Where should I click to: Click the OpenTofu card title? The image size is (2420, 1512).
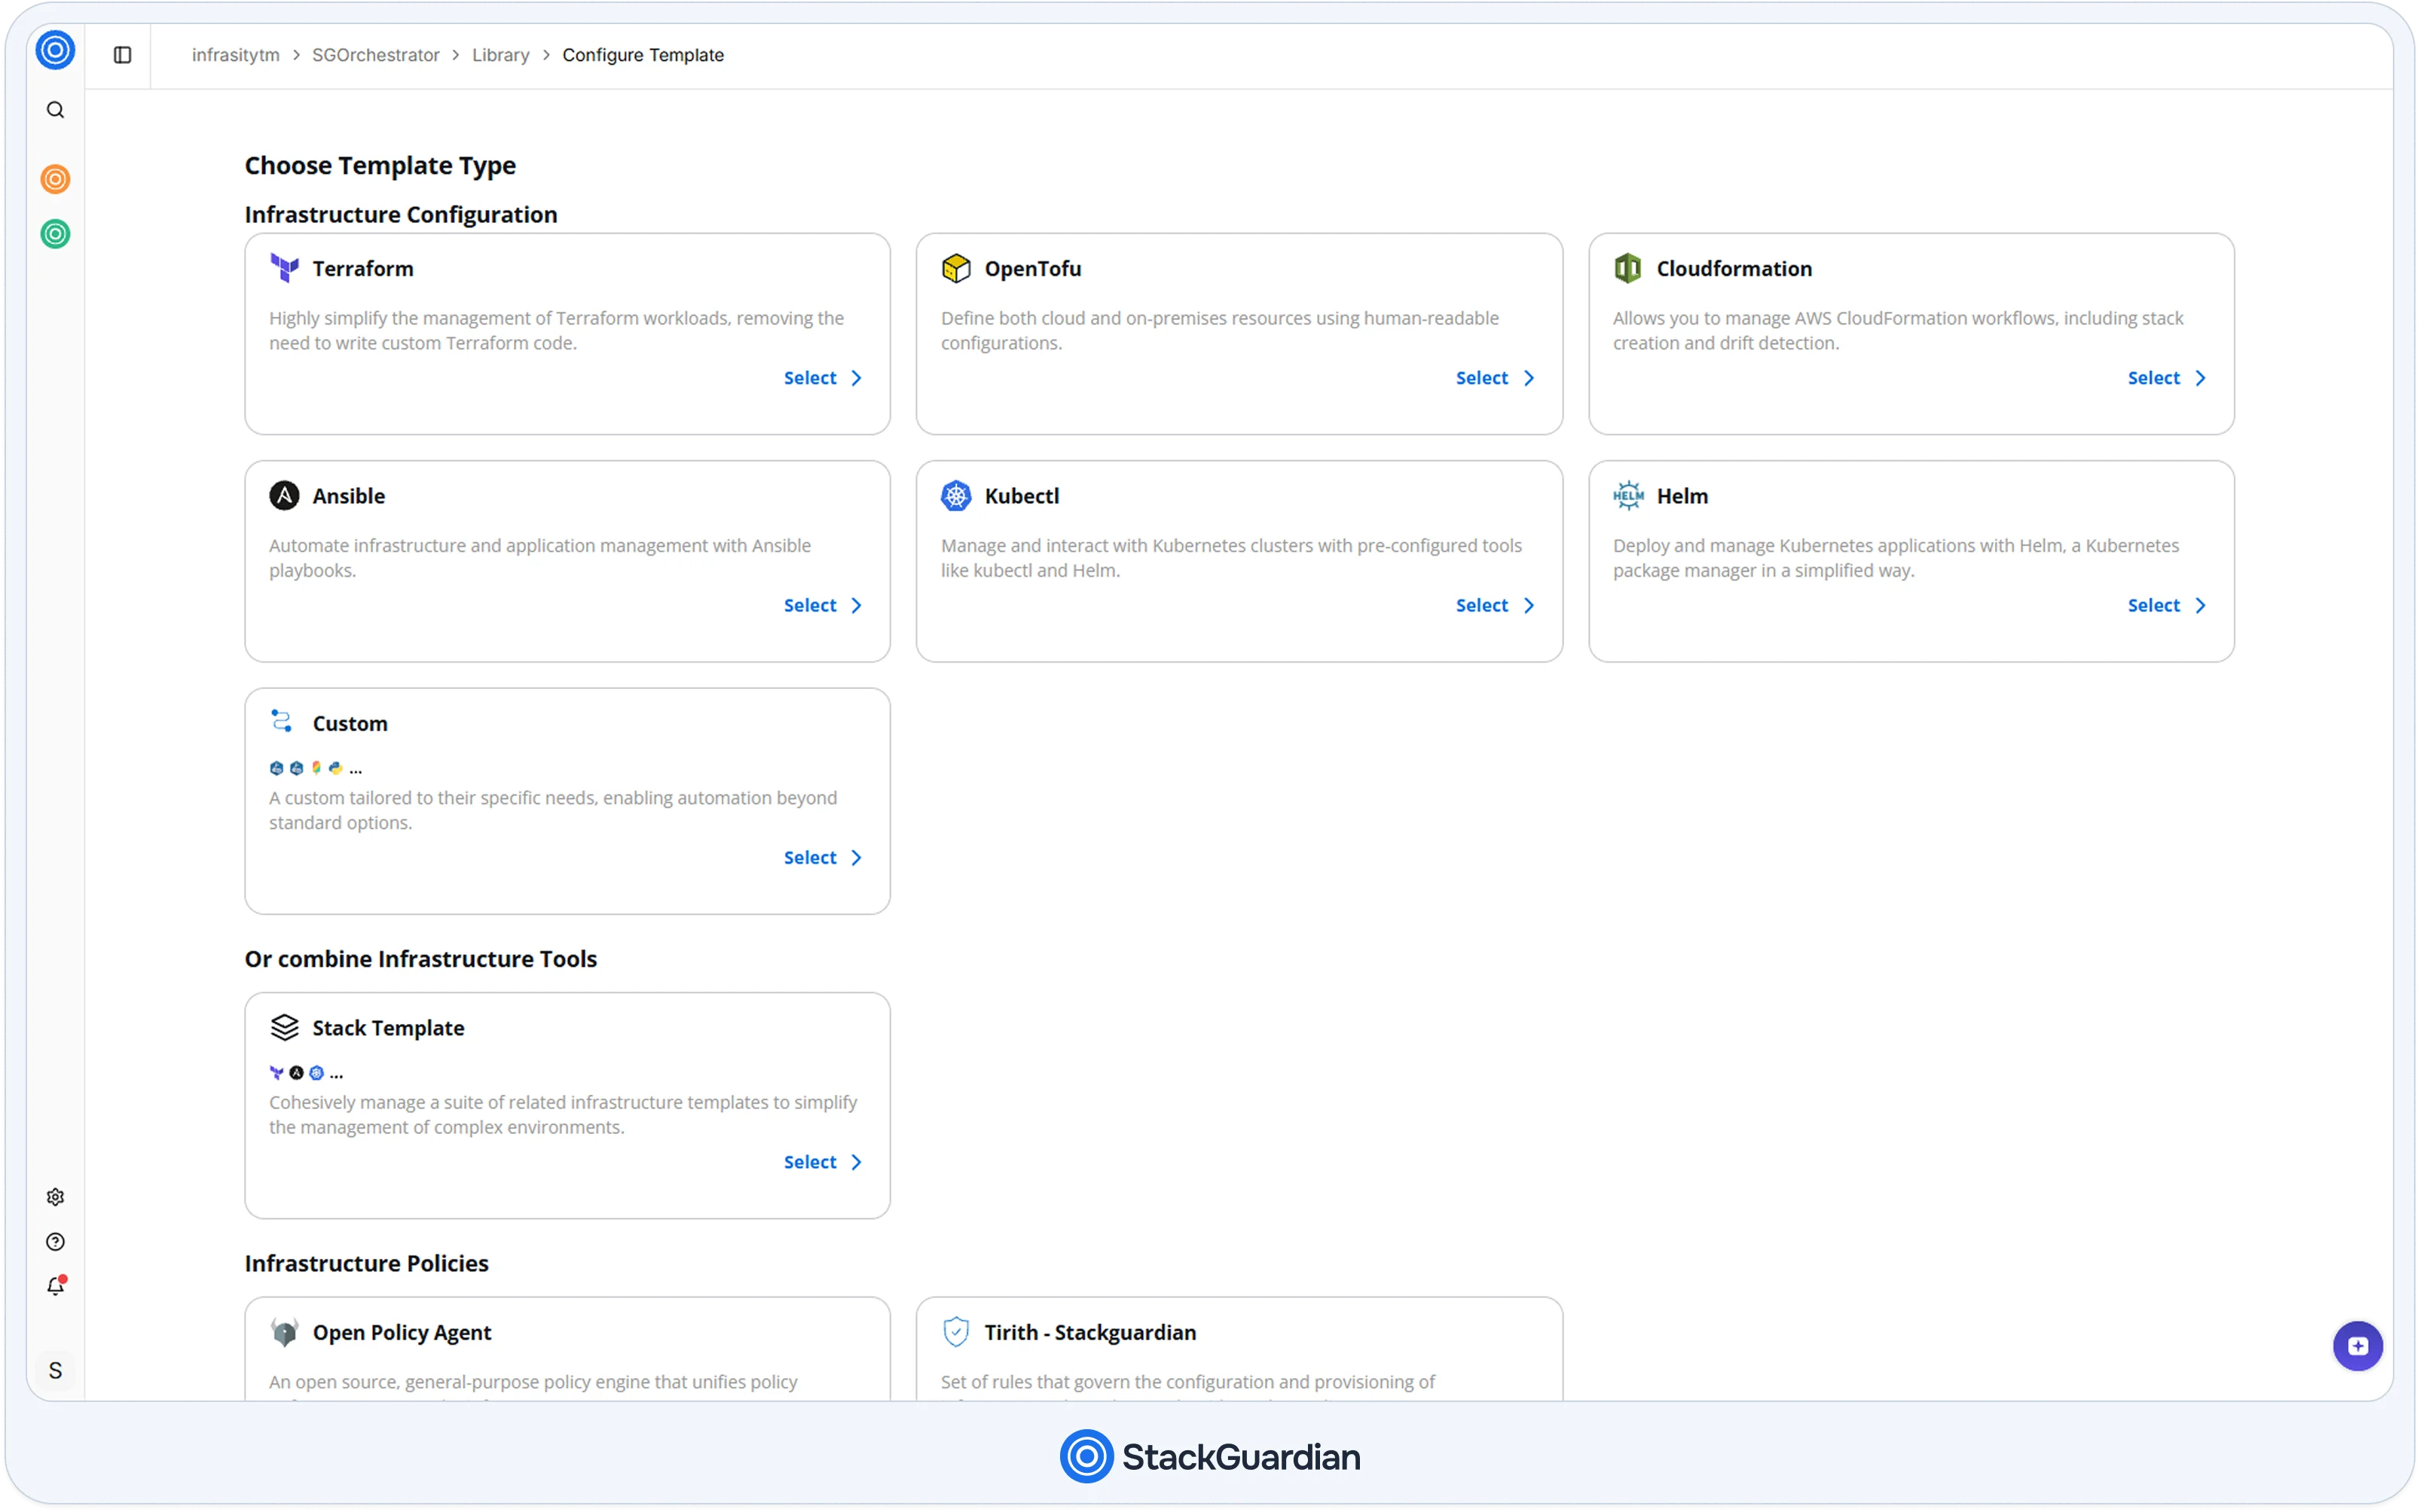1032,269
